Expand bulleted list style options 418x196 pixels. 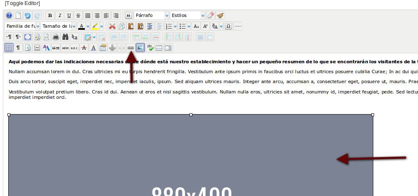[x=189, y=26]
